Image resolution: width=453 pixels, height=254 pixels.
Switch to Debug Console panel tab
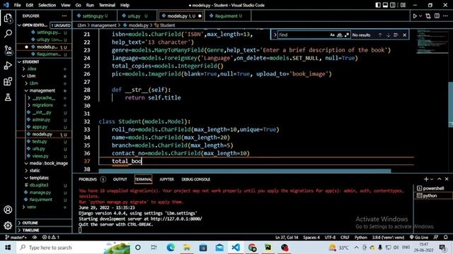(196, 179)
